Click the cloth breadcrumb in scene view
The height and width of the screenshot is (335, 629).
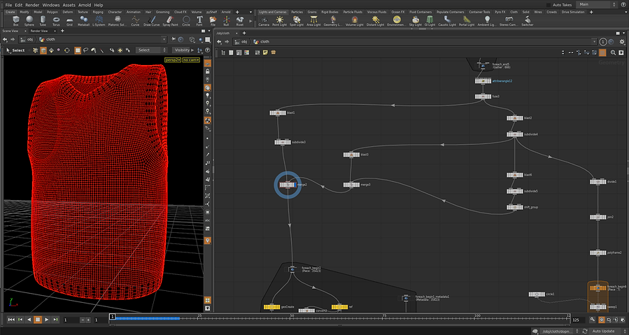pos(48,39)
